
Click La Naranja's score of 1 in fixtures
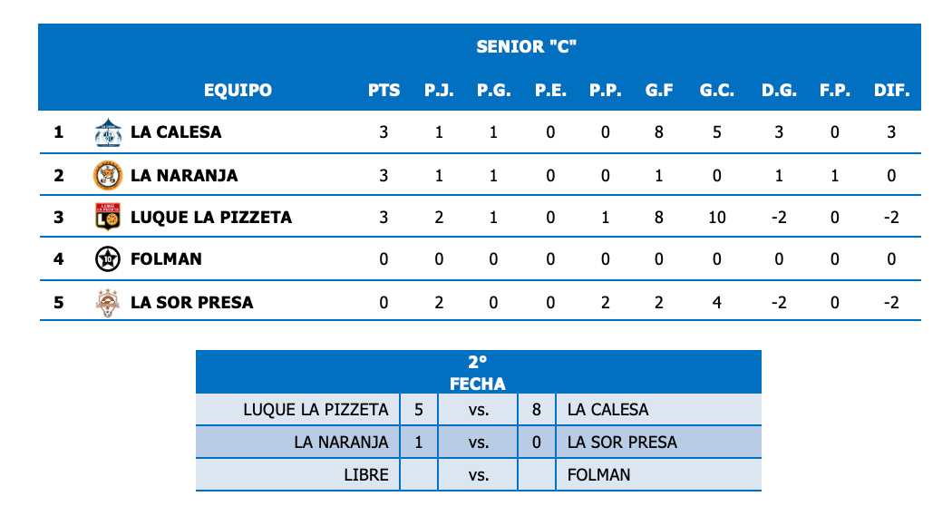click(418, 442)
